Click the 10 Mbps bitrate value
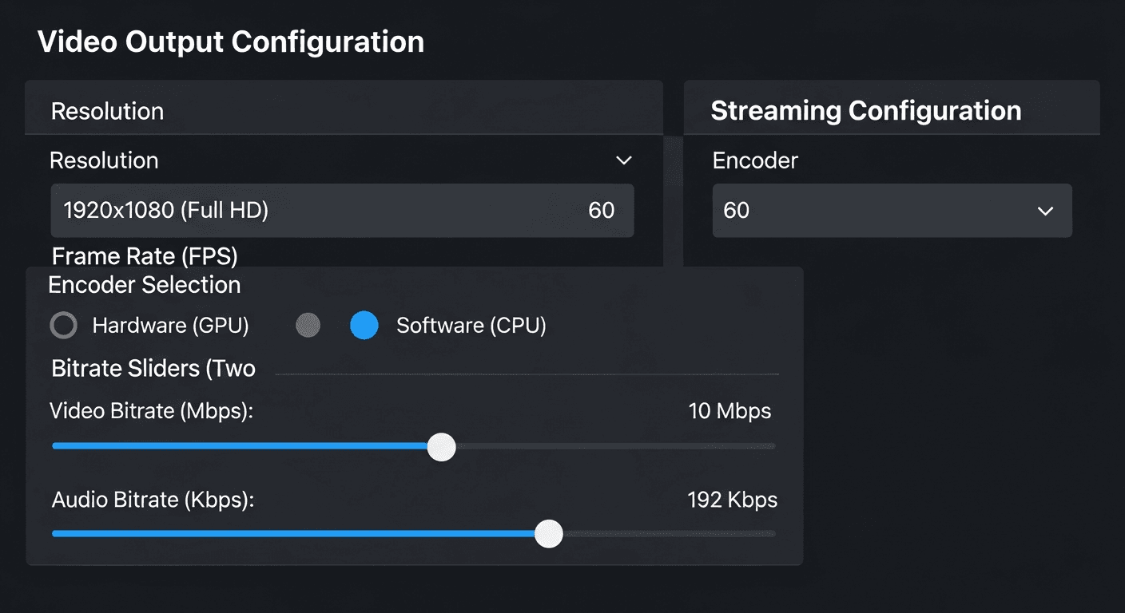 (729, 411)
